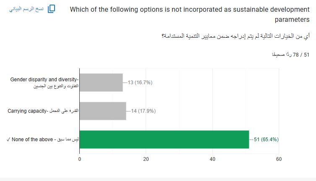Click the checkmark beside None of the above
This screenshot has height=181, width=316.
[8, 140]
